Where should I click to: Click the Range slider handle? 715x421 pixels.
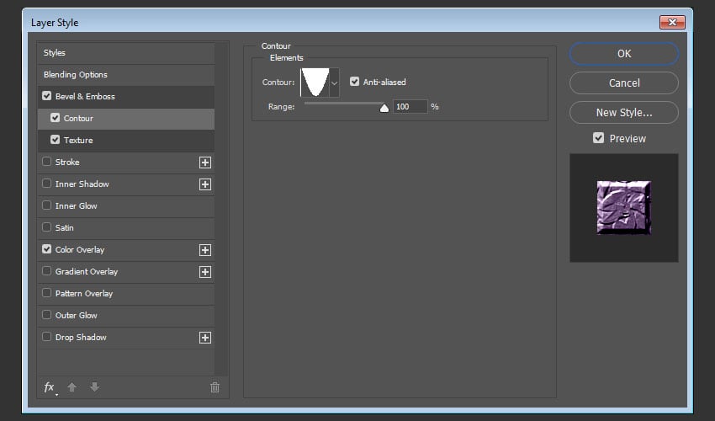[384, 108]
